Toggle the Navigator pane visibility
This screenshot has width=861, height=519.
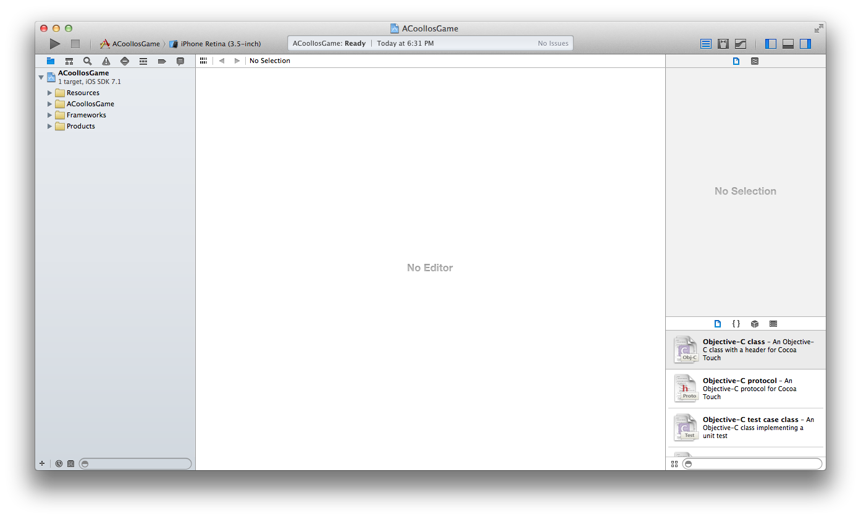tap(771, 44)
